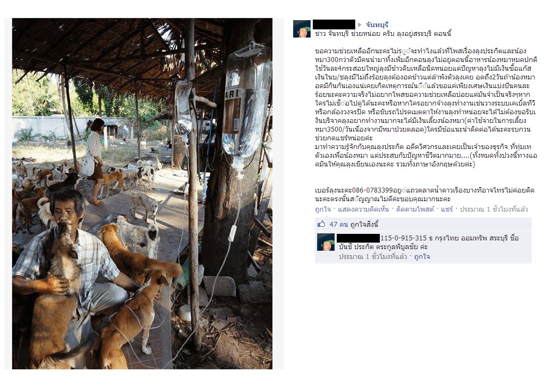The width and height of the screenshot is (552, 390).
Task: Open the commenter's profile picture
Action: [326, 242]
